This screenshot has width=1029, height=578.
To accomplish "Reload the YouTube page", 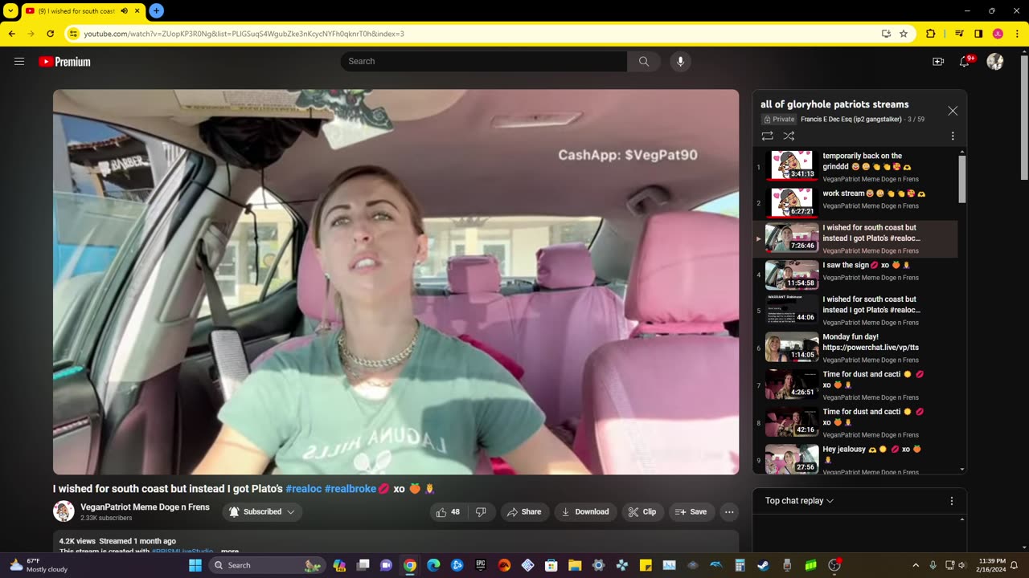I will pos(50,34).
